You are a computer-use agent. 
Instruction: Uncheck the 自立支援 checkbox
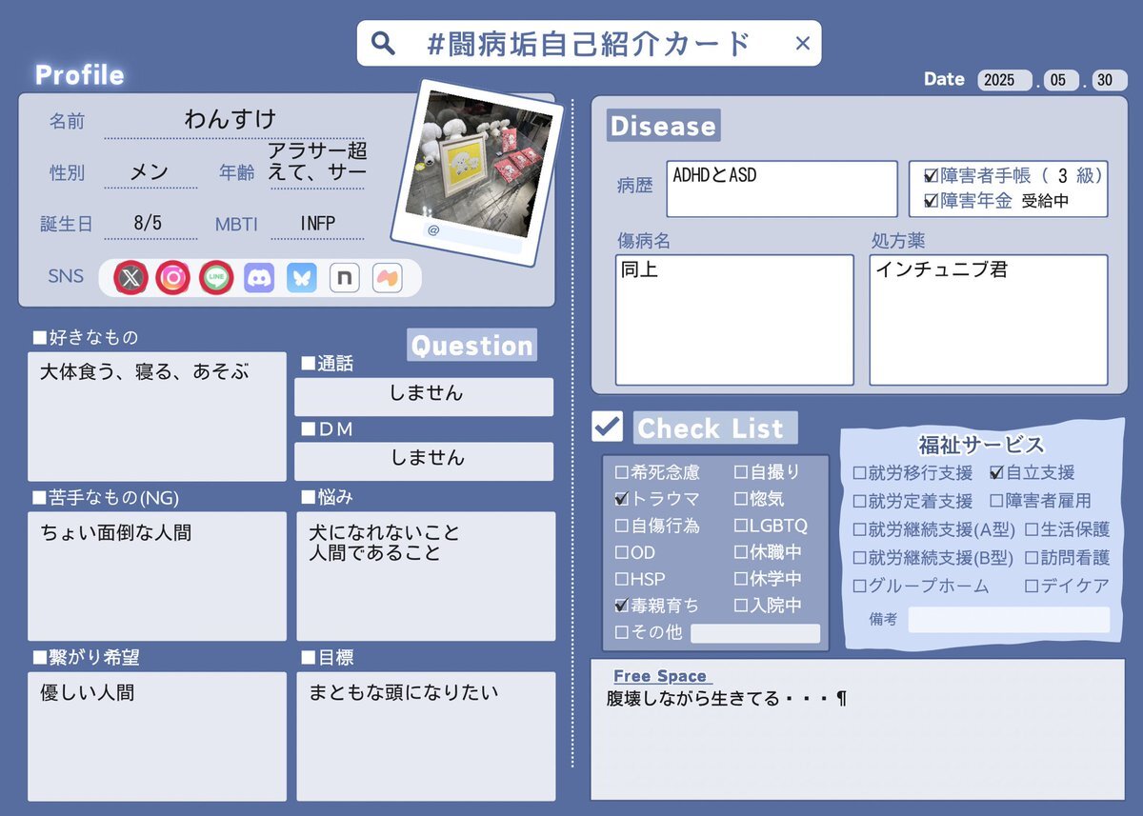coord(996,473)
